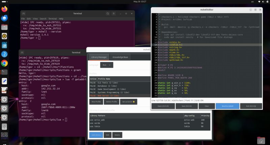Switch to the Knowledge Base tab

120,57
